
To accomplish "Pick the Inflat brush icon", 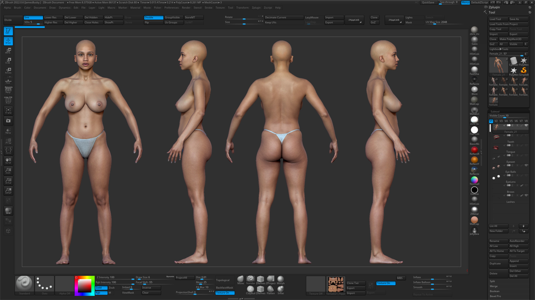I will 281,290.
